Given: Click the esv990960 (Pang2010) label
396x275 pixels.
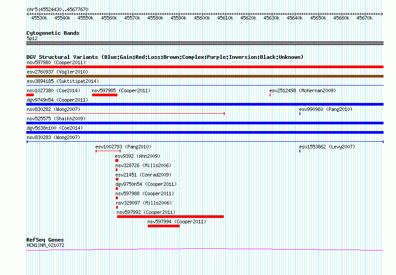Looking at the screenshot, I should (x=326, y=109).
